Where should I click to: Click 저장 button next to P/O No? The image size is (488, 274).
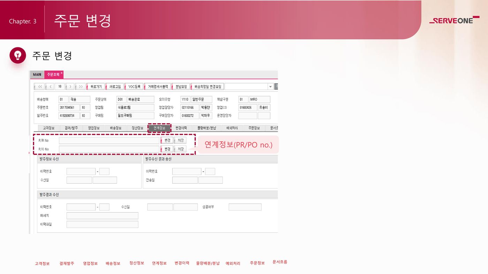coord(180,149)
